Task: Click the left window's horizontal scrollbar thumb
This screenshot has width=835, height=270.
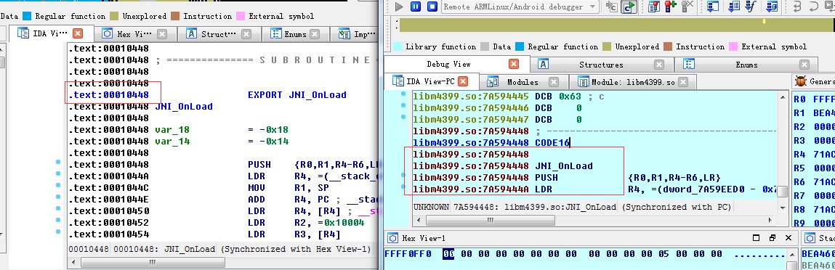Action: click(x=153, y=262)
